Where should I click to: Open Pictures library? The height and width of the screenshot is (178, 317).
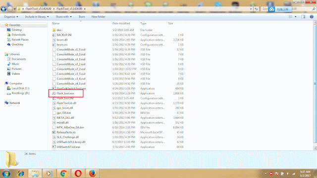(16, 69)
